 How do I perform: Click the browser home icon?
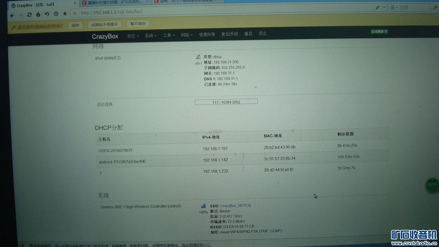coord(38,14)
